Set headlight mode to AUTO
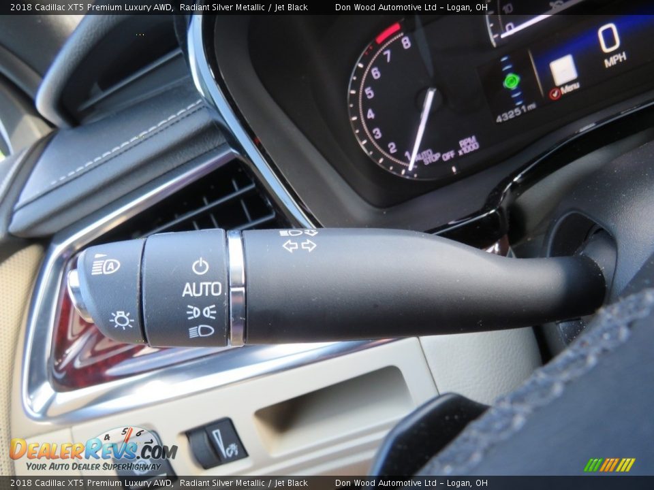This screenshot has width=654, height=490. (202, 289)
